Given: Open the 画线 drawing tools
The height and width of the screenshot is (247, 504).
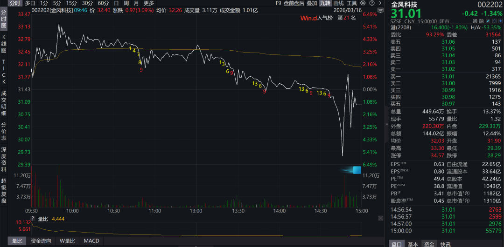Looking at the screenshot, I should pyautogui.click(x=338, y=3).
